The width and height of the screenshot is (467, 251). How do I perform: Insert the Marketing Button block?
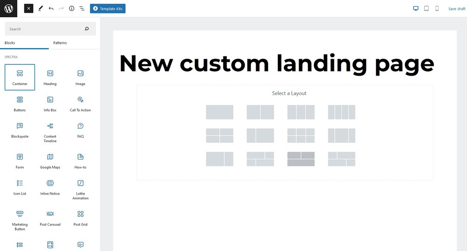20,220
